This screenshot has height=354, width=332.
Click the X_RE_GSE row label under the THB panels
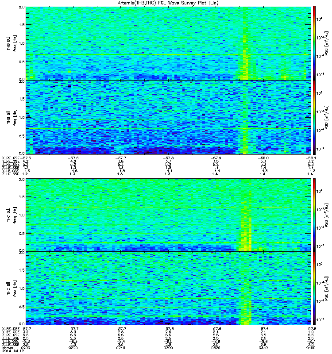click(11, 158)
